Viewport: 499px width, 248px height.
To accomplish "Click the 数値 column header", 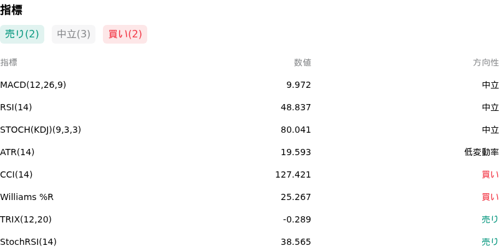I will (x=303, y=63).
